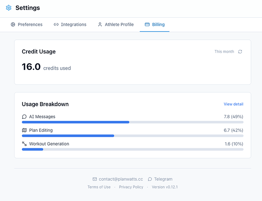This screenshot has width=262, height=201.
Task: Click the AI Messages chat bubble icon
Action: 24,117
